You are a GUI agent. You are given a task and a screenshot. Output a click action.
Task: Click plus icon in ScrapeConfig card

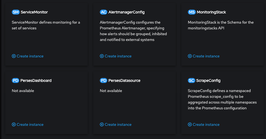pos(190,124)
